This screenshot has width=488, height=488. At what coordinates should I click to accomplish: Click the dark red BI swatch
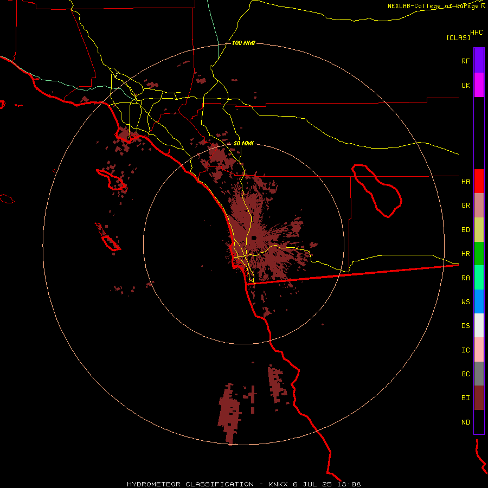point(479,398)
